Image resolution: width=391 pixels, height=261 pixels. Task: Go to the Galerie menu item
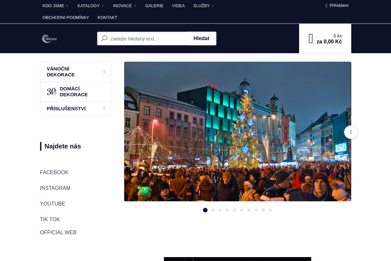click(x=154, y=6)
